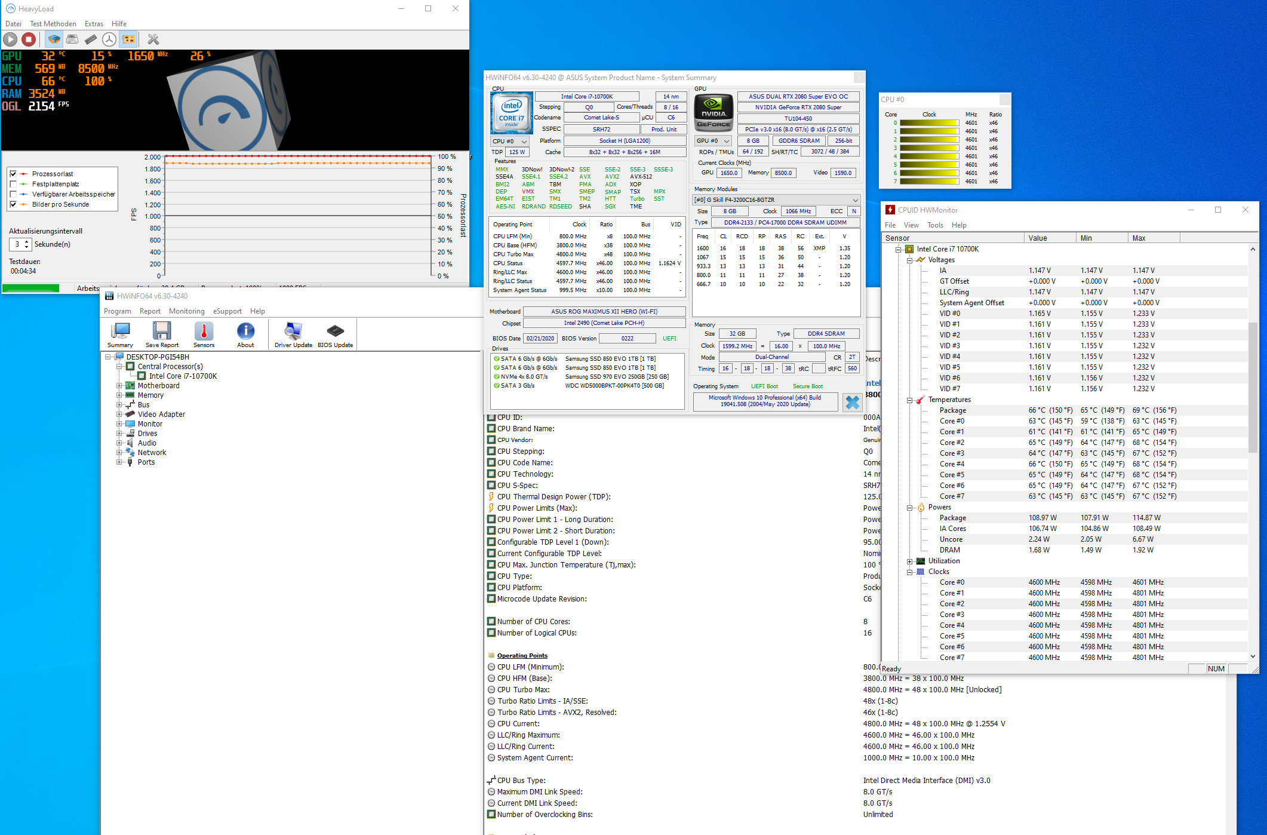Open the Tools menu in HWMonitor
The height and width of the screenshot is (835, 1267).
pyautogui.click(x=935, y=225)
